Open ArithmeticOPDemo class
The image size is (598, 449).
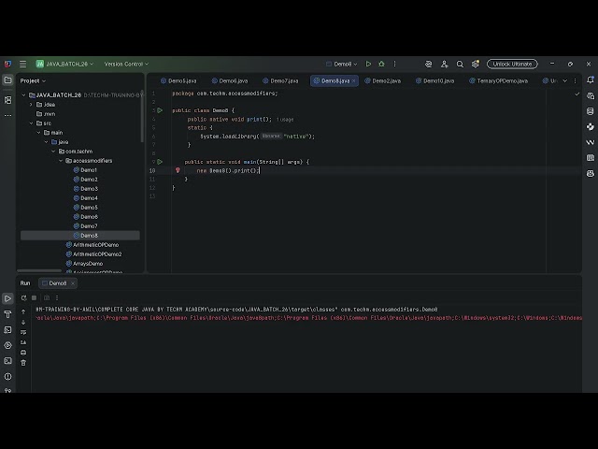(92, 245)
